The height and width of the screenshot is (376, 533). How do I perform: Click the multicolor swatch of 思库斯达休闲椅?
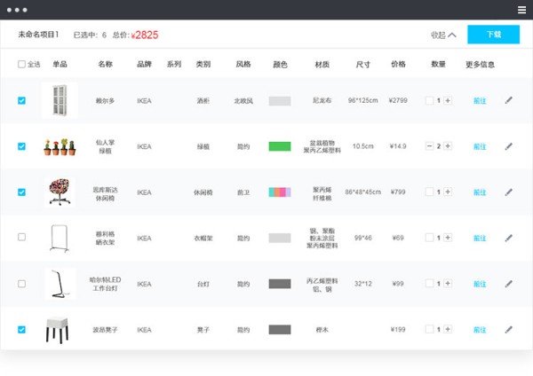[280, 192]
